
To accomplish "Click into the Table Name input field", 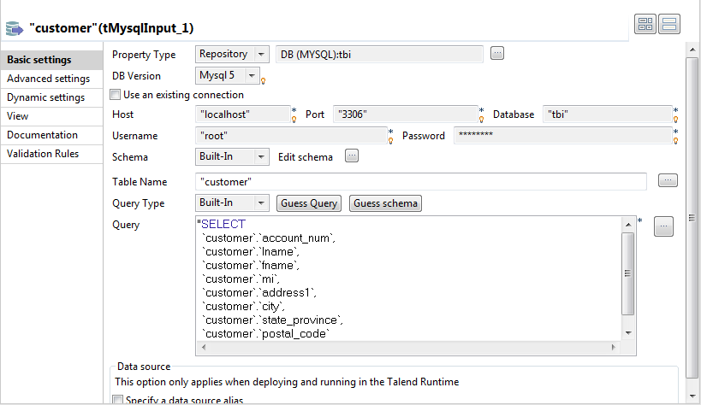I will pyautogui.click(x=420, y=181).
